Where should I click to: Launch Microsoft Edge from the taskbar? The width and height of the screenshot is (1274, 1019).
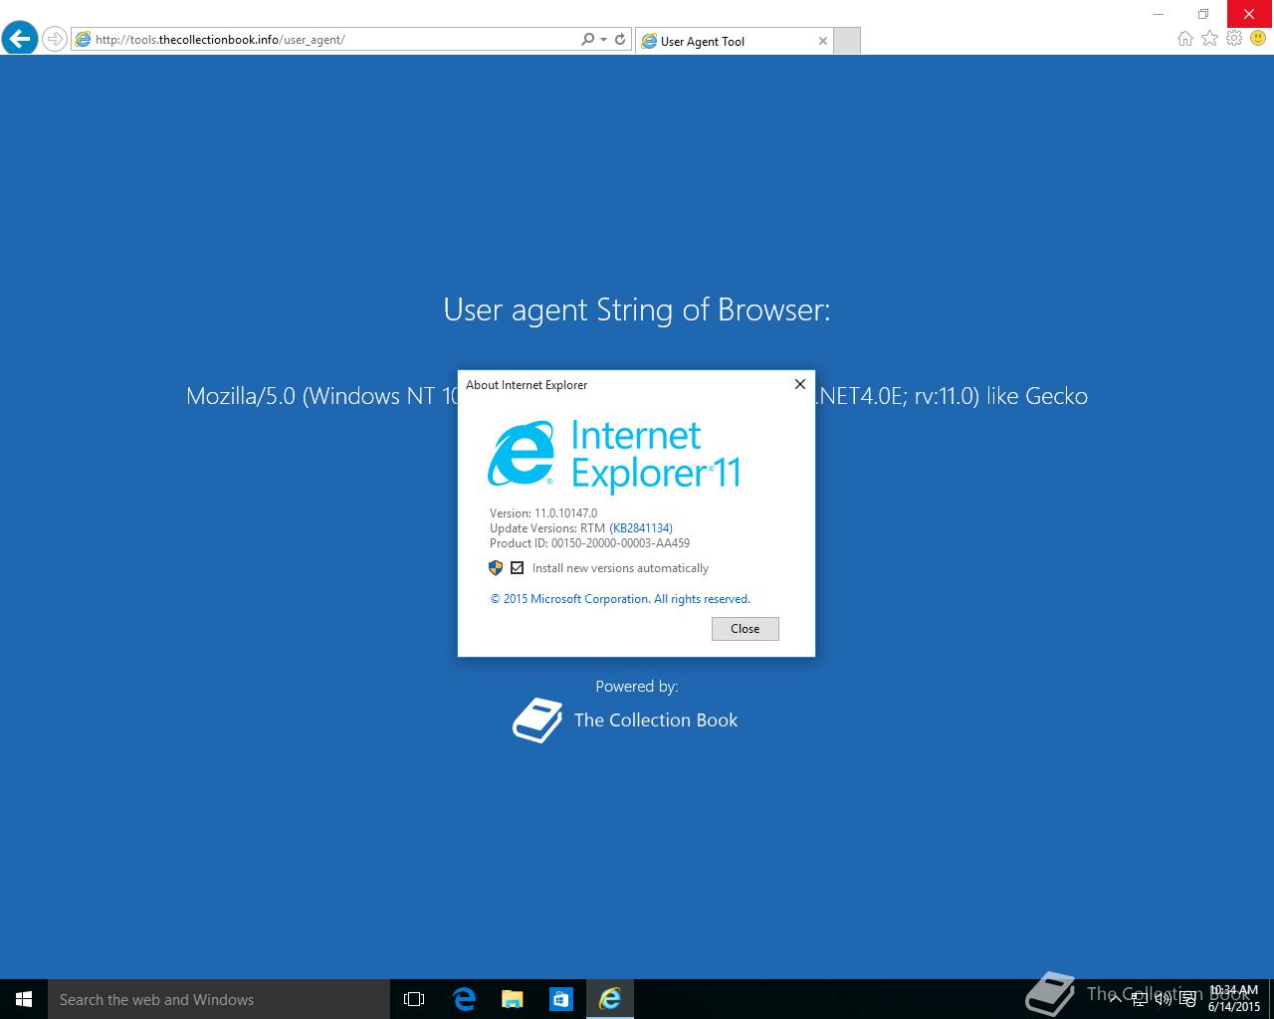464,999
